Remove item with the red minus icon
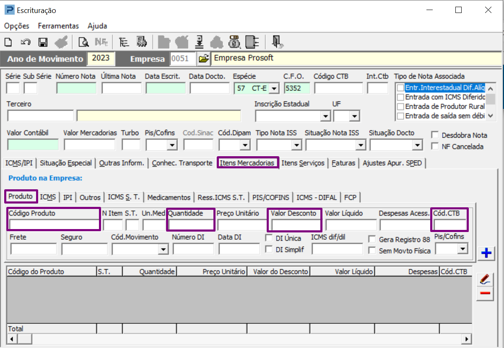This screenshot has height=348, width=504. click(x=486, y=294)
